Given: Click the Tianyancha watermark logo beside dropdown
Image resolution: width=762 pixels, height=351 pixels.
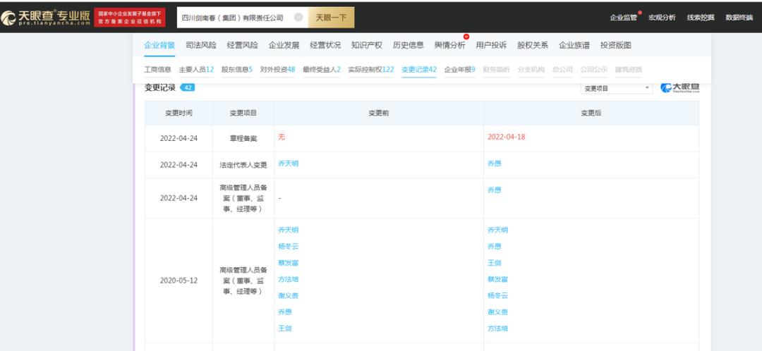Looking at the screenshot, I should coord(680,88).
